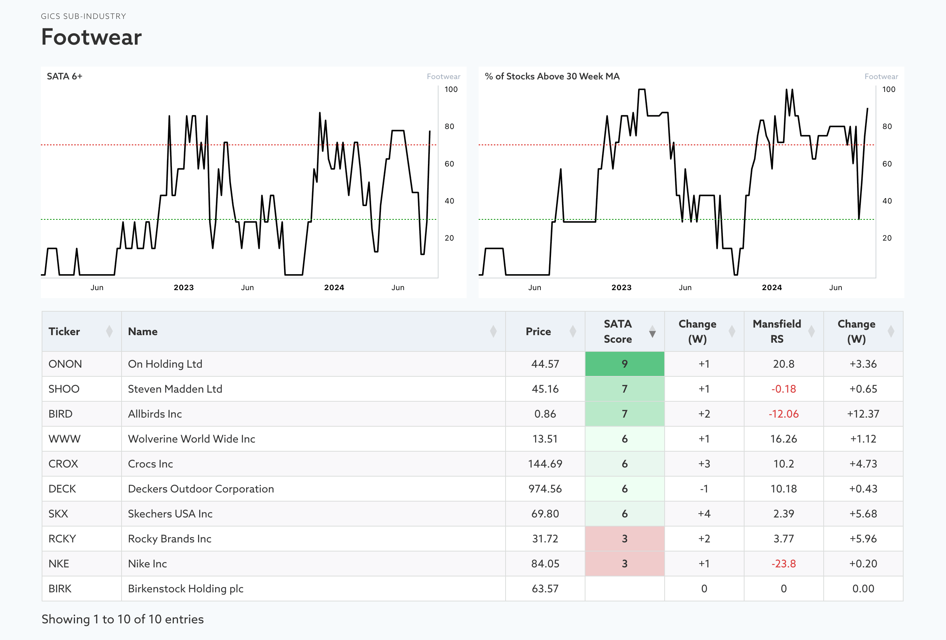Click Showing 1 to 10 entries text
The image size is (946, 640).
click(123, 619)
